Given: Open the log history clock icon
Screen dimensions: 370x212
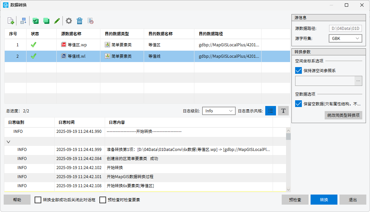Looking at the screenshot, I should (x=90, y=21).
